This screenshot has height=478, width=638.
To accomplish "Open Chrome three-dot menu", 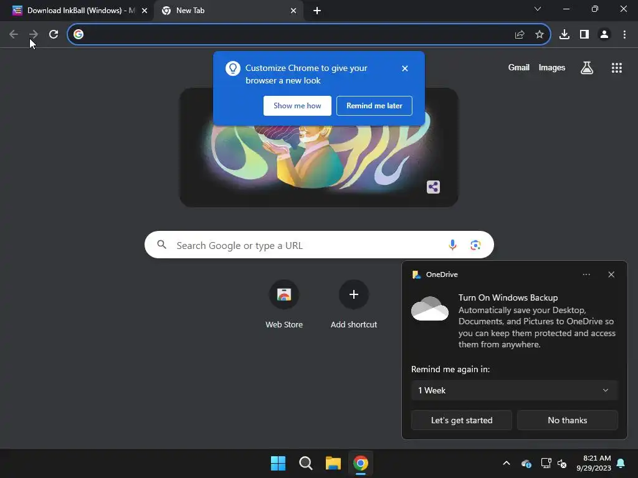I will click(624, 35).
